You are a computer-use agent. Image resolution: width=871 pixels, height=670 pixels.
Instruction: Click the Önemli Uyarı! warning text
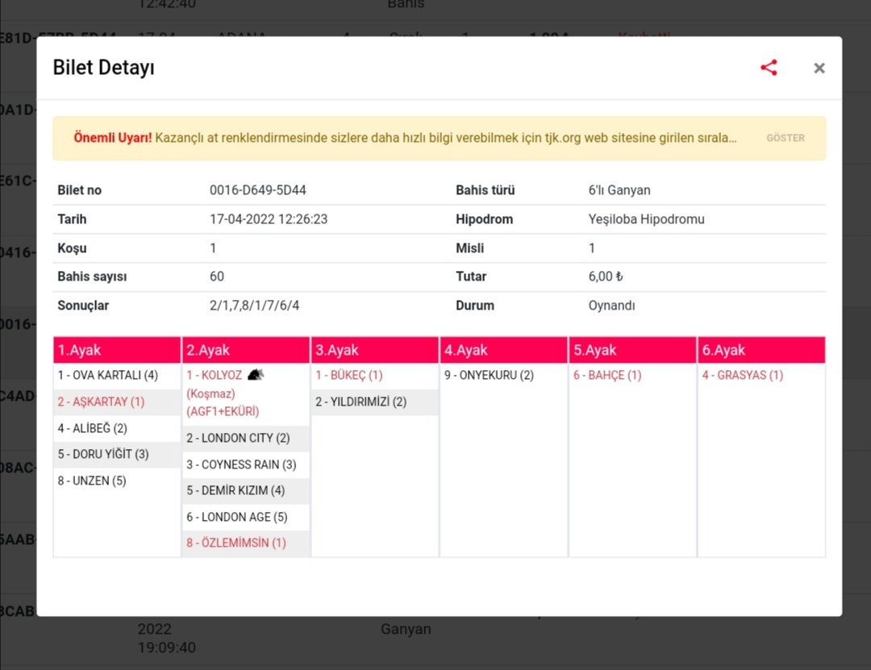click(112, 138)
